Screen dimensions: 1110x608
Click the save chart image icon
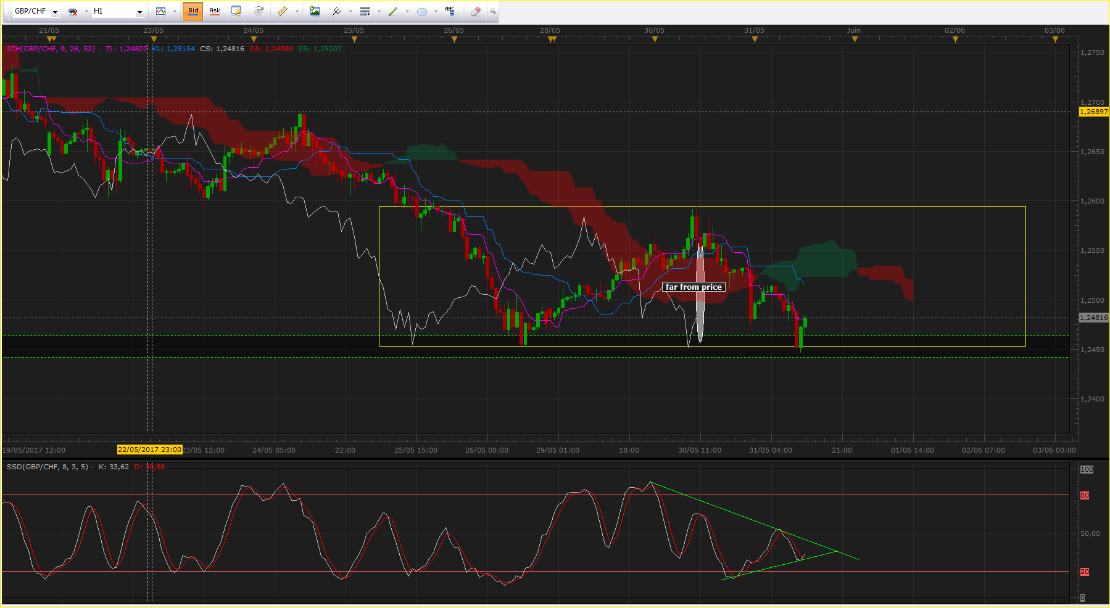click(x=315, y=11)
